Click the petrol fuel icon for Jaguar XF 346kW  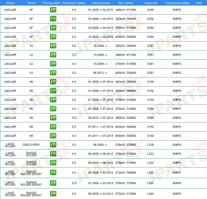click(x=53, y=10)
